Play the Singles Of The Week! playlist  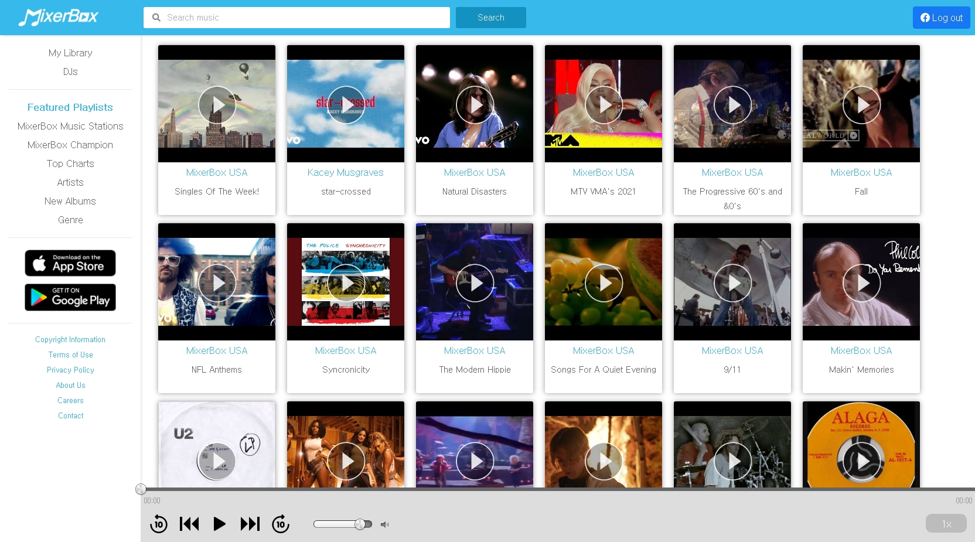click(x=217, y=105)
